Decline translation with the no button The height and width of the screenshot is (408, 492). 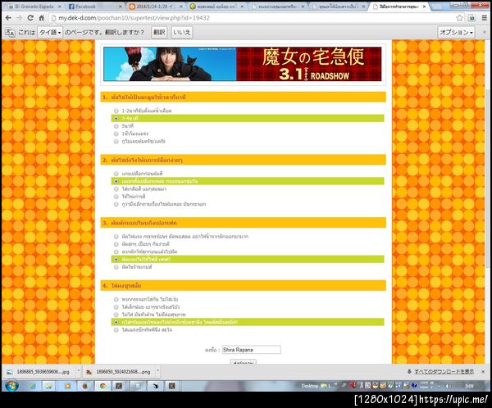pos(182,32)
